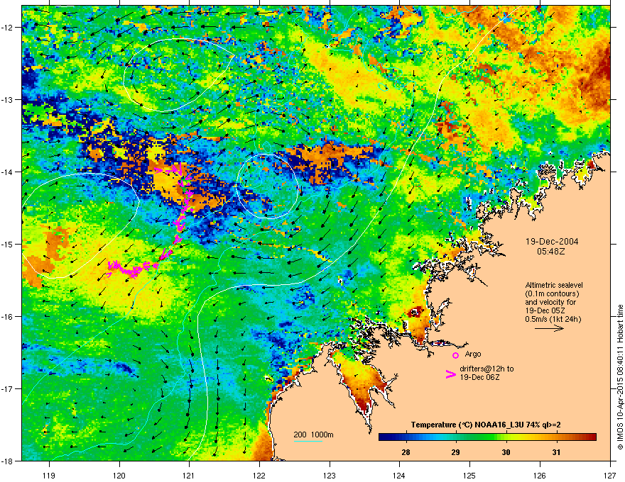625x482 pixels.
Task: Click the magenta Argo circle legend symbol
Action: (455, 355)
